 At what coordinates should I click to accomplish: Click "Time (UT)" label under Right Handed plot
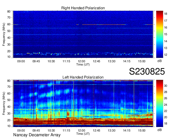(x=83, y=64)
